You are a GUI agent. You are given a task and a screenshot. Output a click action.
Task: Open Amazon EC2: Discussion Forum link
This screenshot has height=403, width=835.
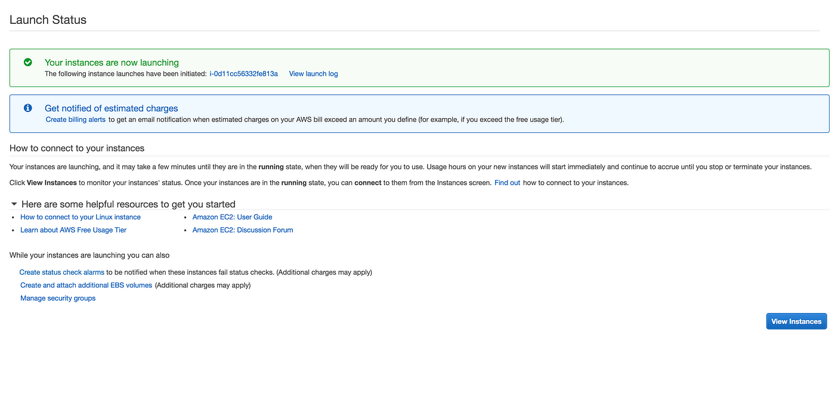coord(243,230)
